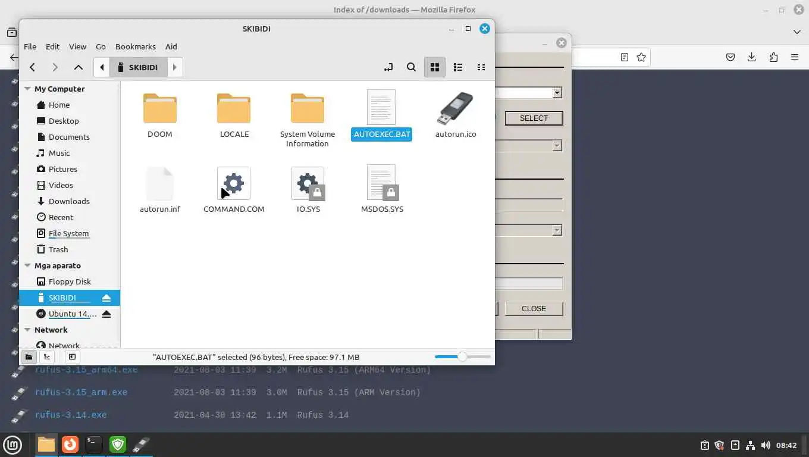The width and height of the screenshot is (809, 457).
Task: Switch to compact view
Action: tap(481, 67)
